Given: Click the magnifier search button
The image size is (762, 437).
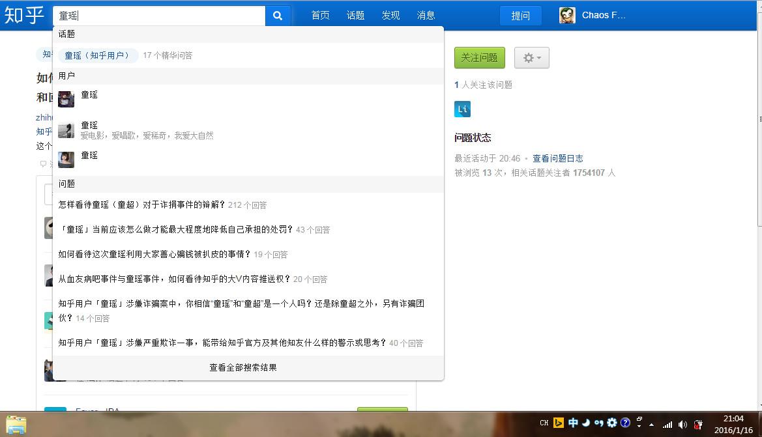Looking at the screenshot, I should (278, 16).
